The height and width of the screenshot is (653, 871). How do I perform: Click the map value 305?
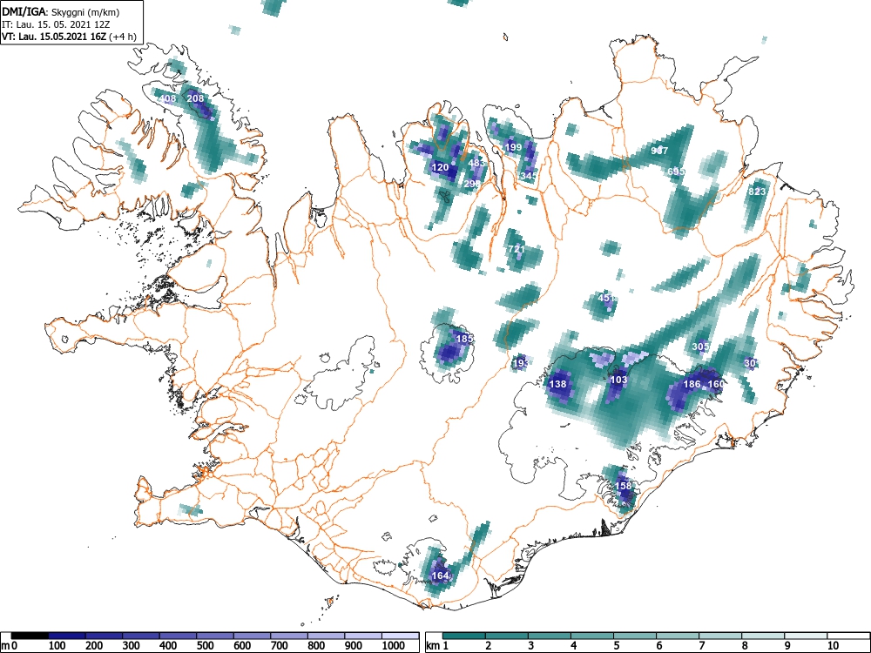(700, 347)
